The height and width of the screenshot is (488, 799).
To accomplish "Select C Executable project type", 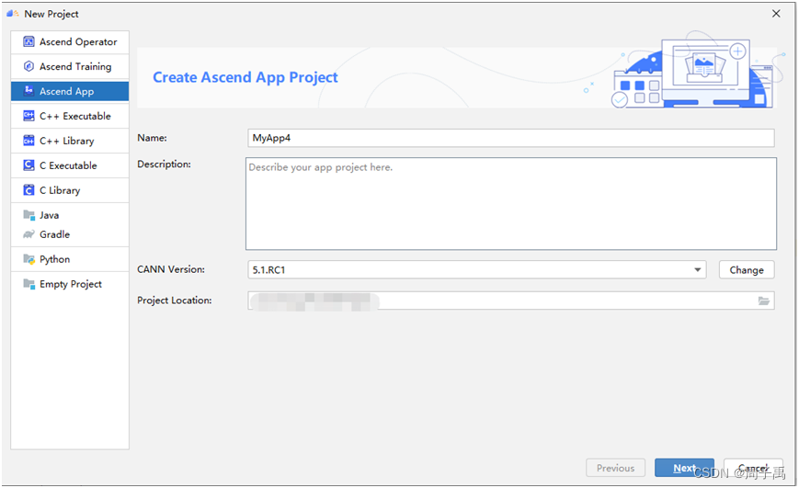I will [70, 165].
